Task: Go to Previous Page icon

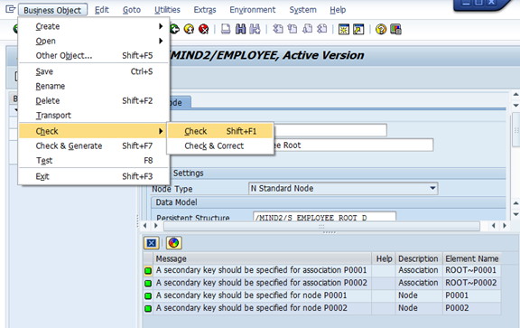Action: tap(292, 29)
